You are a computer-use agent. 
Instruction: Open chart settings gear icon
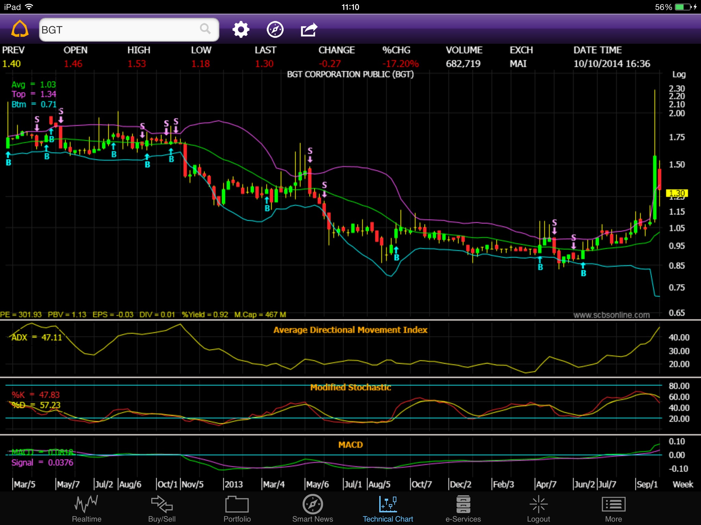tap(241, 30)
